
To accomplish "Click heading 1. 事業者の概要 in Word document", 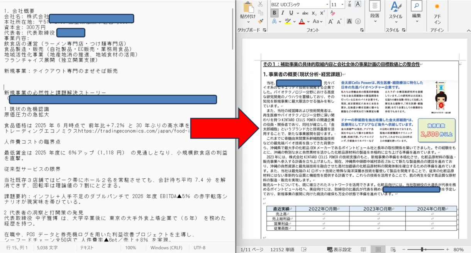I will pyautogui.click(x=303, y=74).
